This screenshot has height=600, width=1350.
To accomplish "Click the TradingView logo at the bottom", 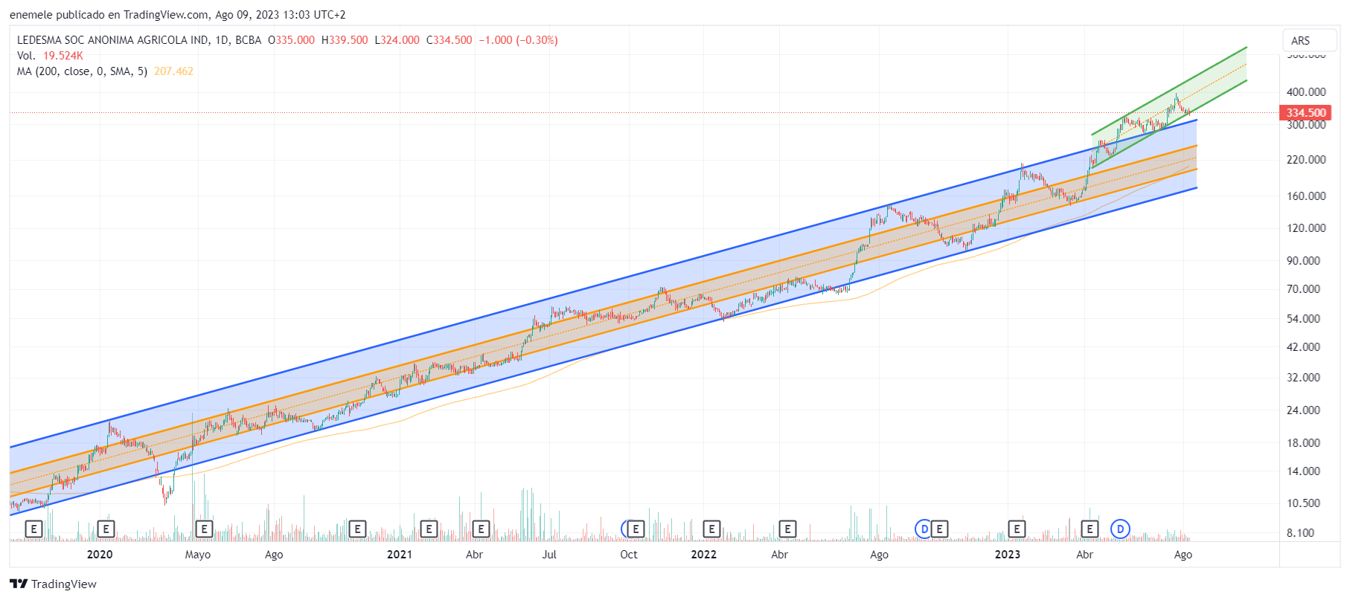I will tap(54, 584).
